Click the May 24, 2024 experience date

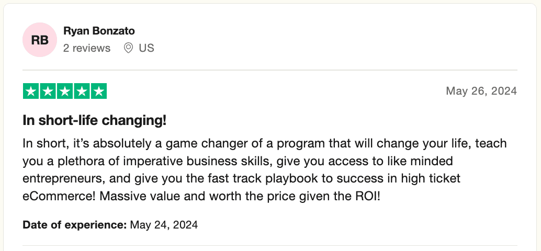coord(164,225)
